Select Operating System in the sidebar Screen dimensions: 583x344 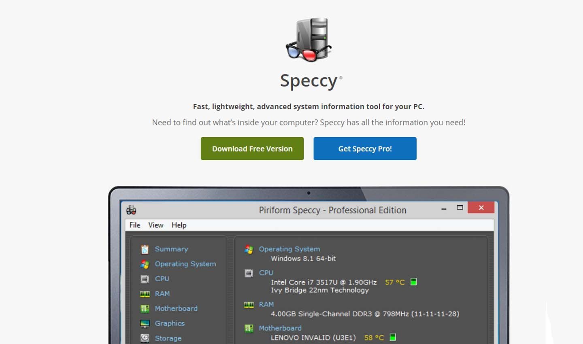pos(185,264)
